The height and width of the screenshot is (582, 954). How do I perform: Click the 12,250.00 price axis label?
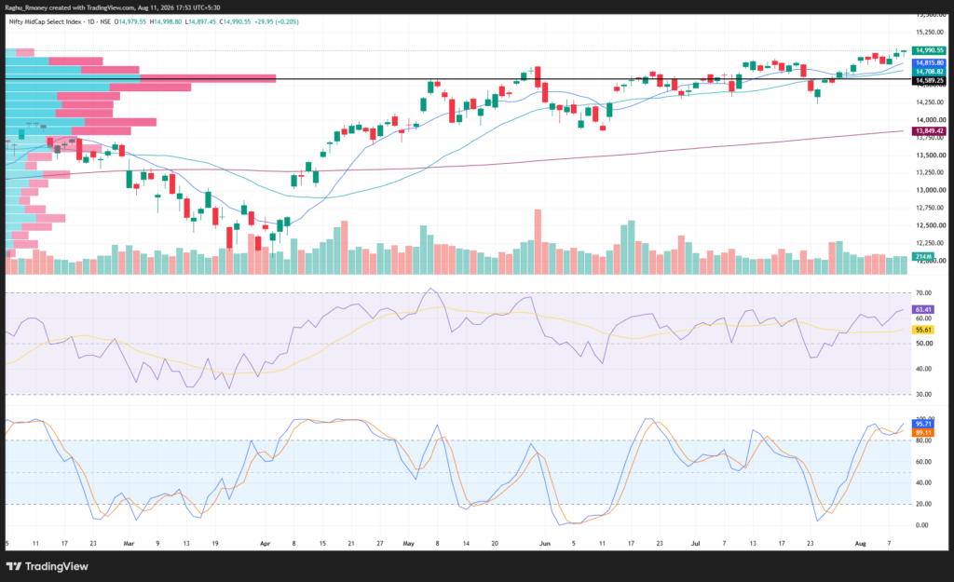931,243
